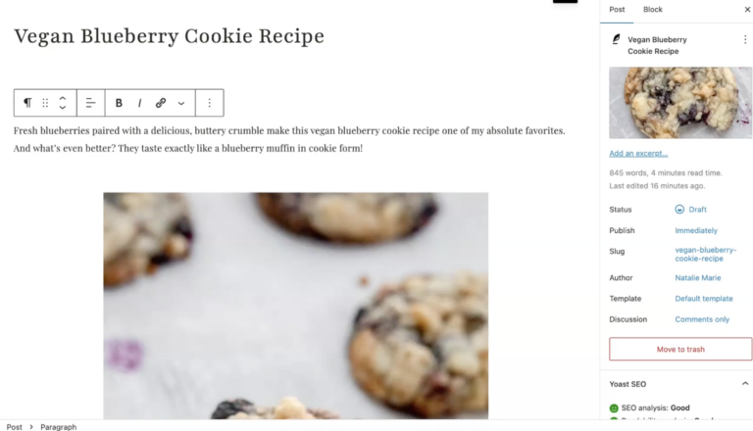
Task: Toggle bold formatting
Action: [119, 103]
